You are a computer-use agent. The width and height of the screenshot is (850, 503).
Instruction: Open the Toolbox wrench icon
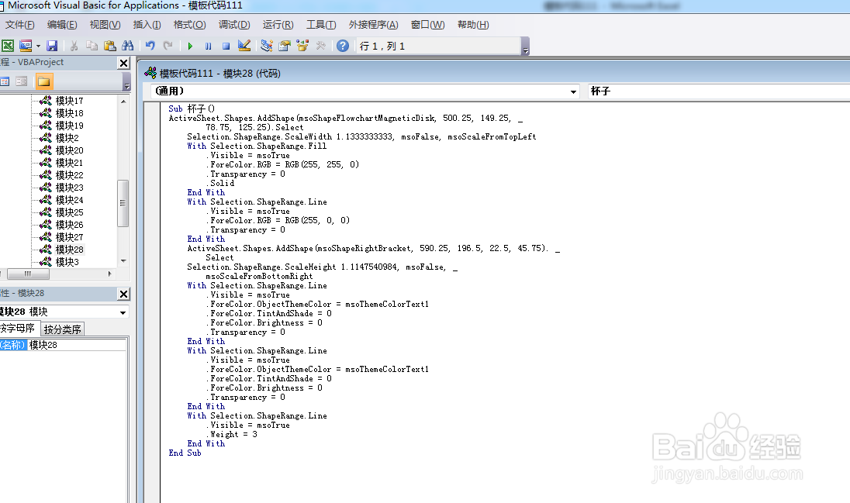click(320, 46)
